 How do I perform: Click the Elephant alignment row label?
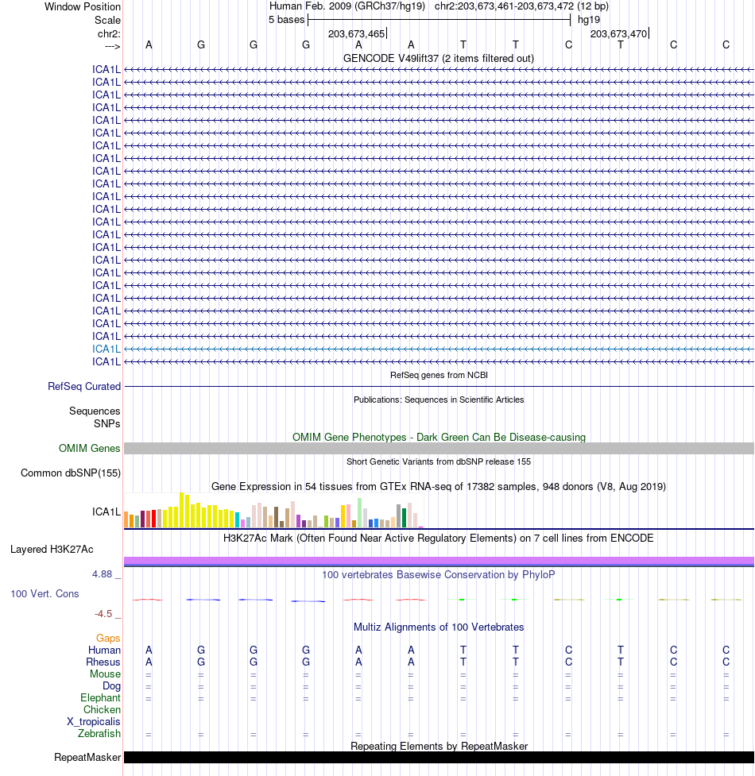pos(100,698)
